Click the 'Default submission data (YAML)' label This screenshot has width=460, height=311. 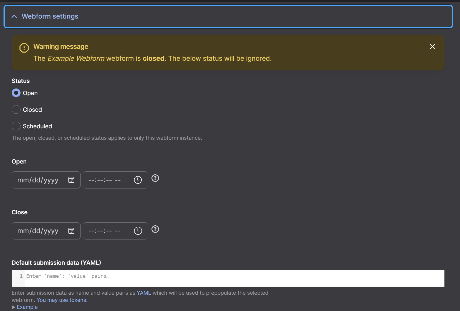point(56,262)
